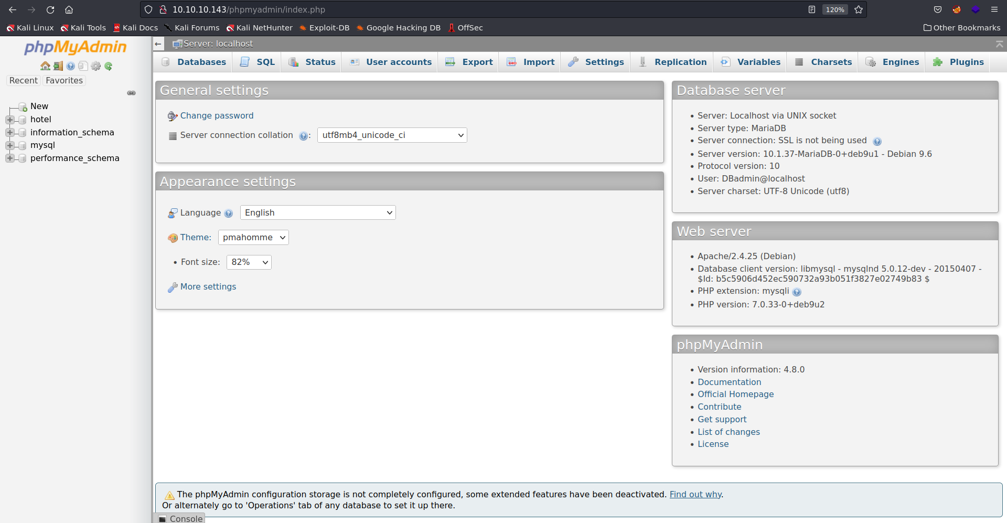The image size is (1007, 523).
Task: Open the Engines tab
Action: [x=892, y=62]
